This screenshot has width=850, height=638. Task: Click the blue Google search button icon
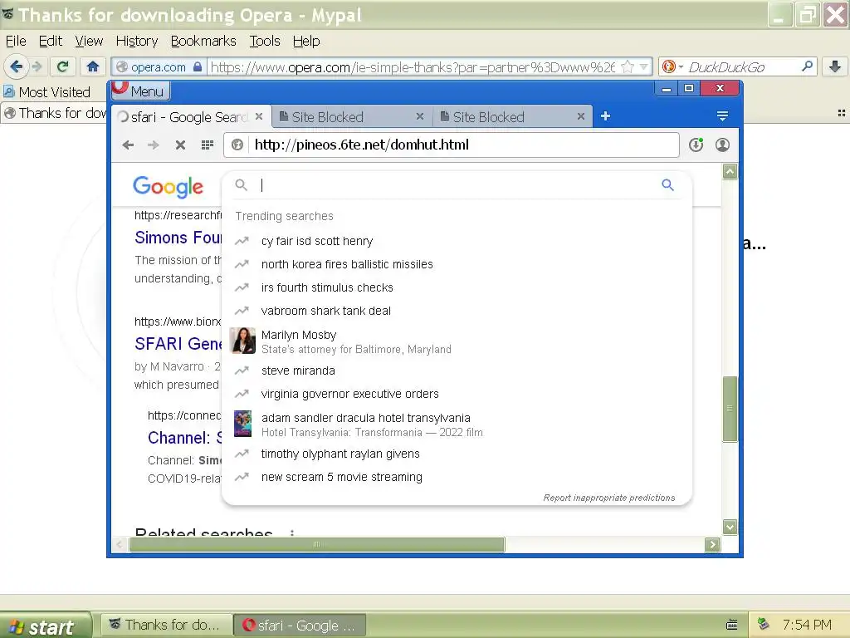(667, 185)
